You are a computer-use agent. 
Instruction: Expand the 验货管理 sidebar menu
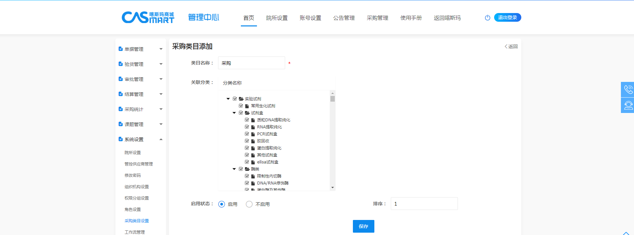(161, 64)
